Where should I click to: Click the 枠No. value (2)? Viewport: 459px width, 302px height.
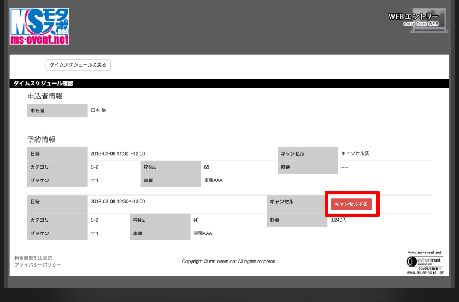[x=206, y=167]
